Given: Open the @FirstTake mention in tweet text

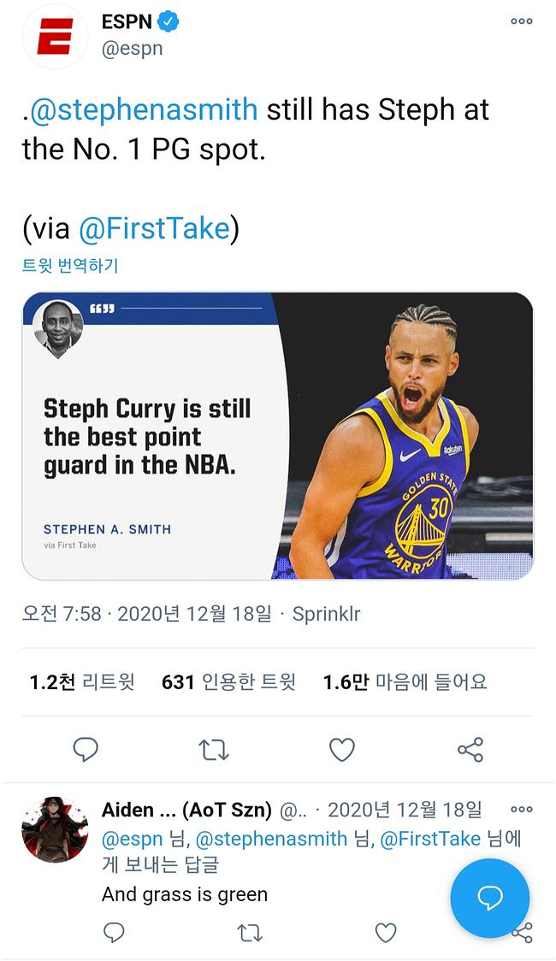Looking at the screenshot, I should [154, 228].
